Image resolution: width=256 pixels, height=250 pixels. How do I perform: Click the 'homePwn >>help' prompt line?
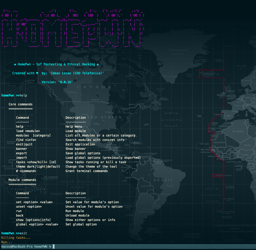point(14,95)
